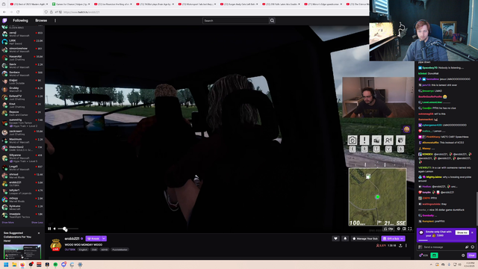This screenshot has height=269, width=478.
Task: Click Gift a Sub button
Action: pos(394,238)
